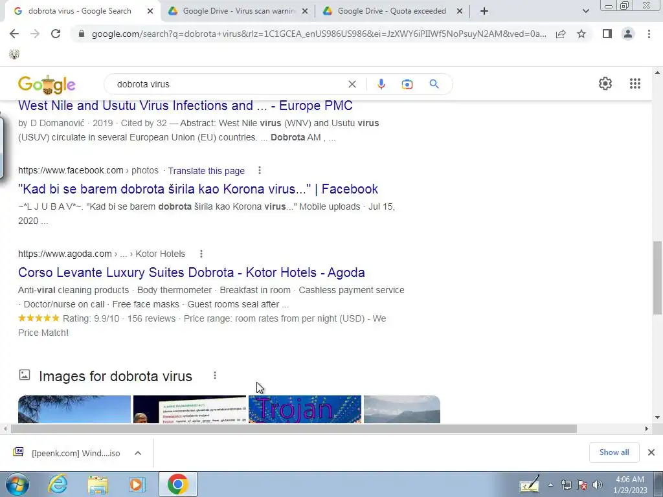Click the Chrome taskbar button
663x497 pixels.
(x=177, y=484)
